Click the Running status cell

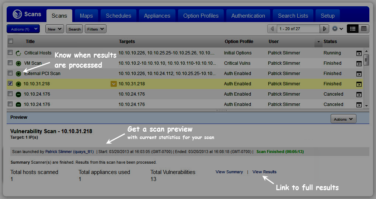[x=332, y=53]
